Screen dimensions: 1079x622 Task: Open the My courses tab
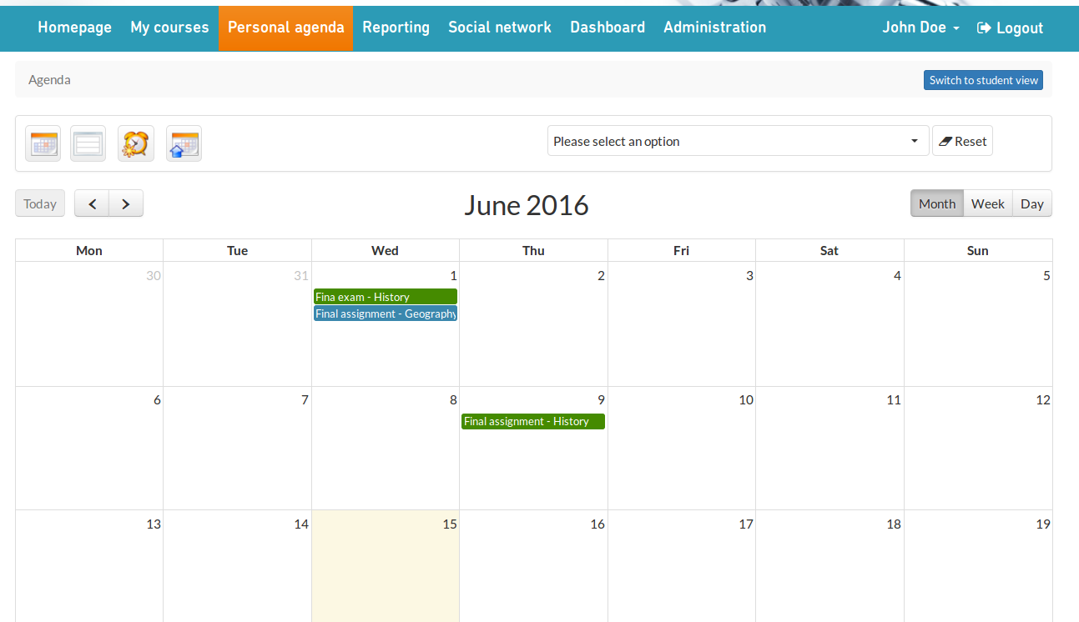tap(169, 28)
